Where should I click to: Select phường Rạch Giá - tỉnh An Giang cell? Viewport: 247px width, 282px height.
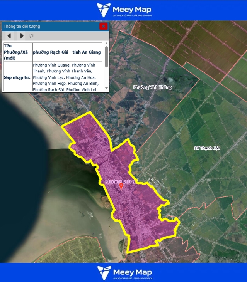tap(67, 52)
